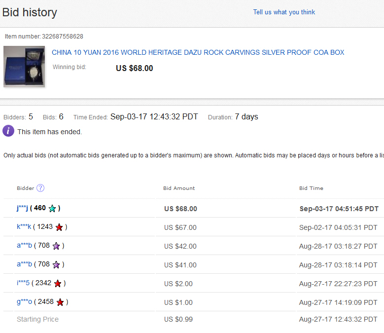Open bidder a***b's link on the $42.00 bid
This screenshot has width=384, height=333.
click(x=24, y=245)
